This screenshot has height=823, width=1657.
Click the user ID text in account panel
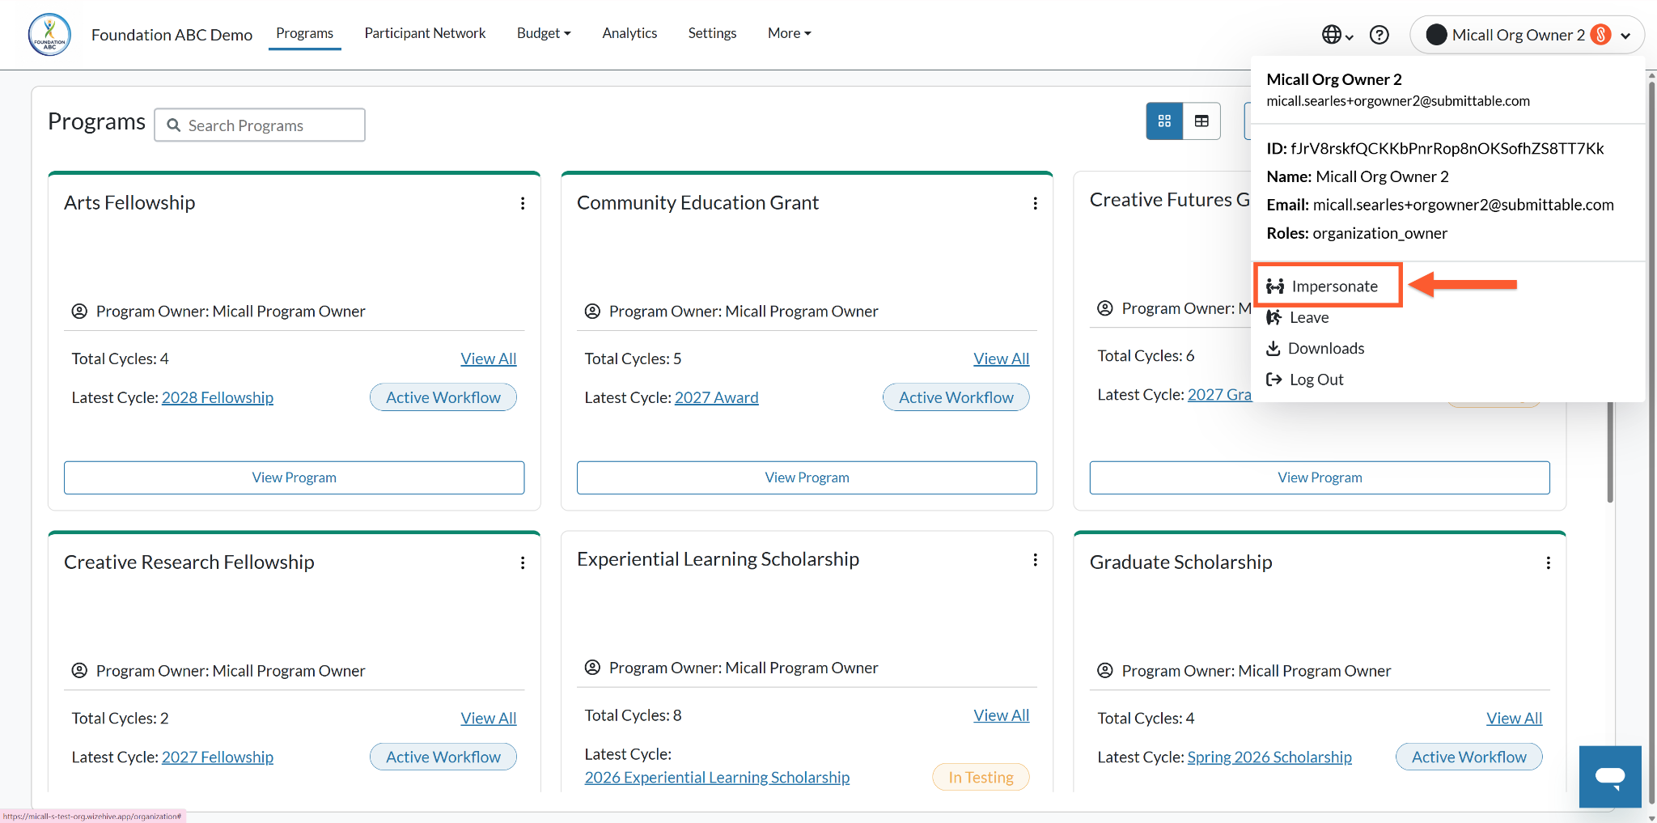tap(1435, 148)
